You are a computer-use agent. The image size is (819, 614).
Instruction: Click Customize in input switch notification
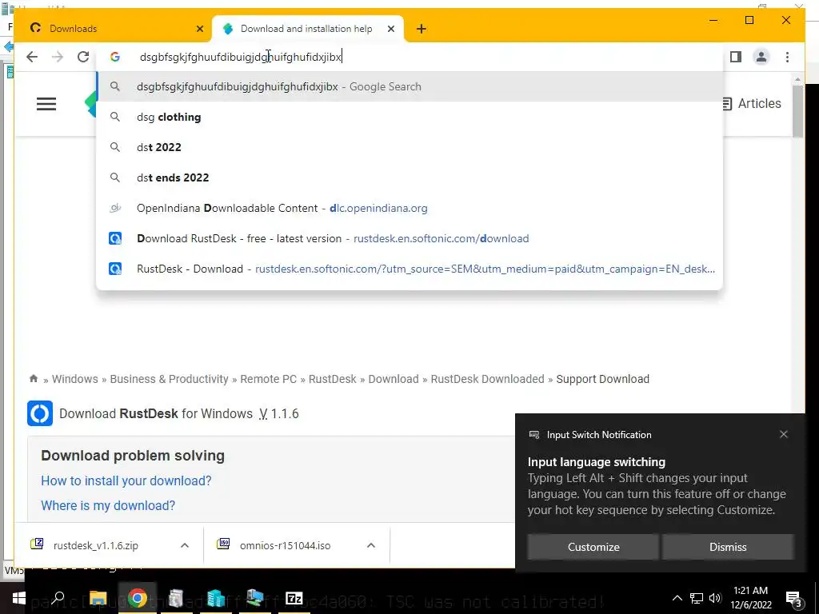(593, 547)
